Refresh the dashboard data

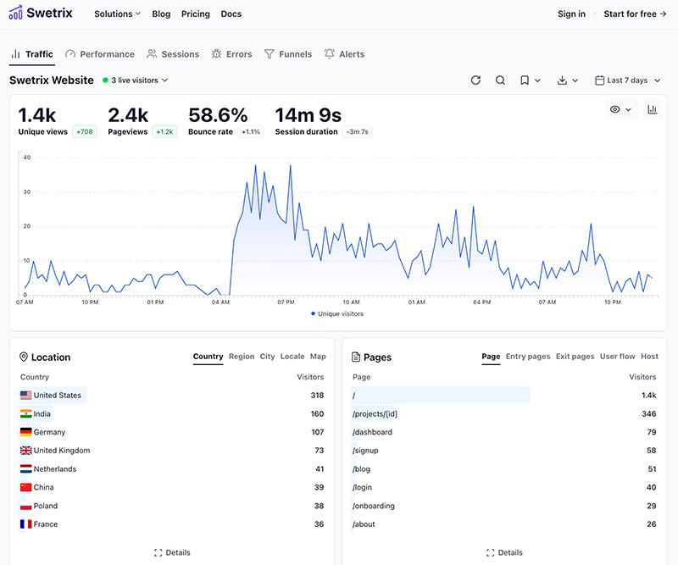pyautogui.click(x=475, y=80)
